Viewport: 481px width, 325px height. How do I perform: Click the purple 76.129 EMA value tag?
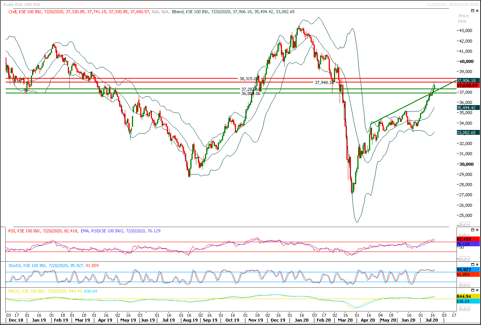pos(468,244)
